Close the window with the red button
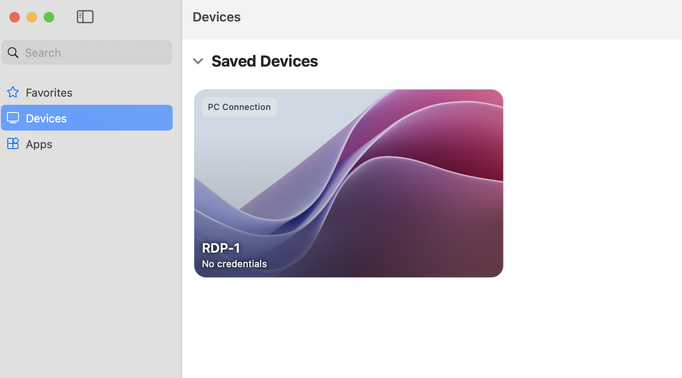The width and height of the screenshot is (682, 378). pyautogui.click(x=15, y=17)
